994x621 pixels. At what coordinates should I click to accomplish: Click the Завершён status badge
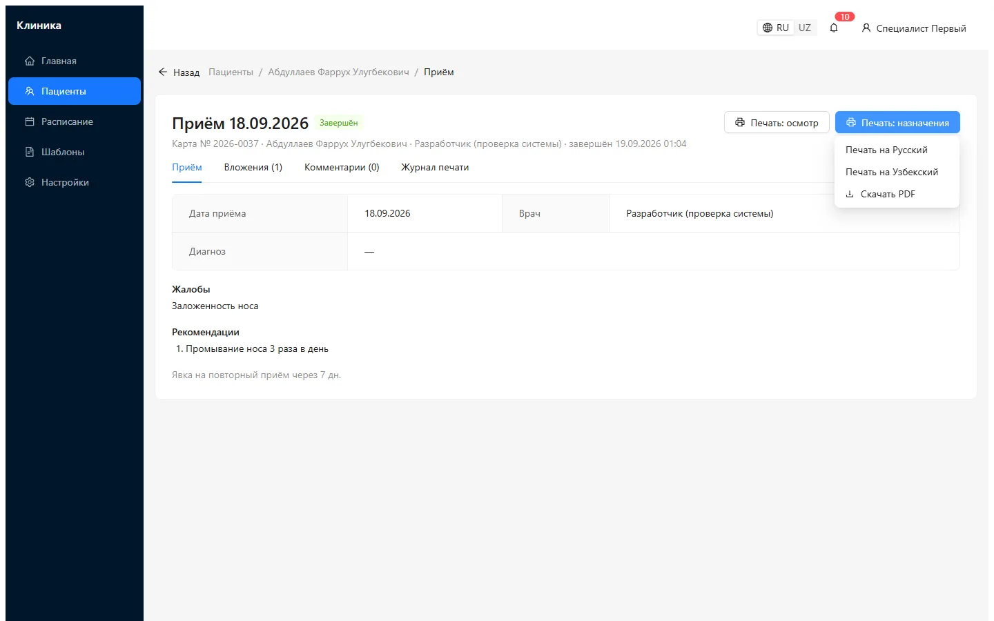[x=338, y=122]
